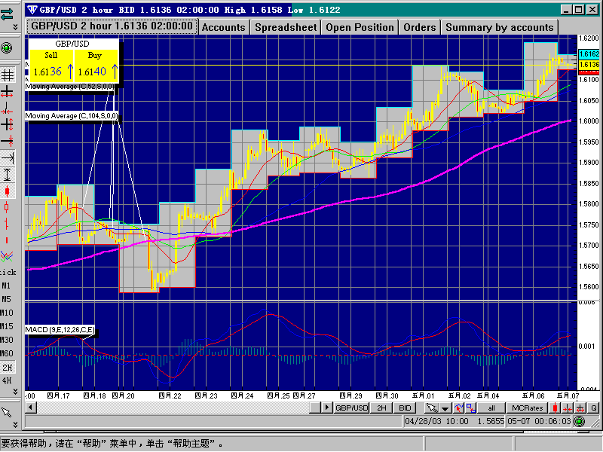Image resolution: width=603 pixels, height=452 pixels.
Task: Select hollow candlestick chart style
Action: tap(7, 208)
